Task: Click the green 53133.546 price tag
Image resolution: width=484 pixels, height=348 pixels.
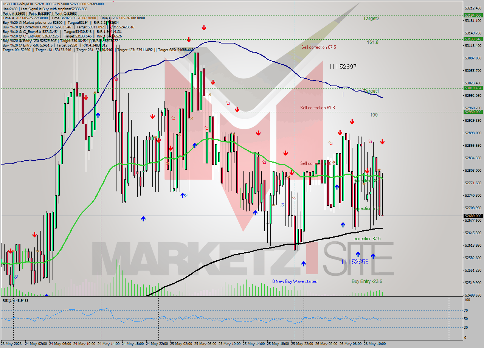Action: pos(473,39)
